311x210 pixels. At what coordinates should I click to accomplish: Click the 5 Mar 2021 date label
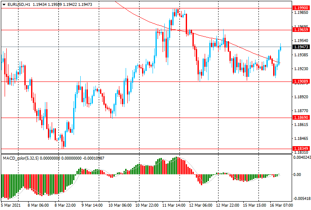click(11, 205)
